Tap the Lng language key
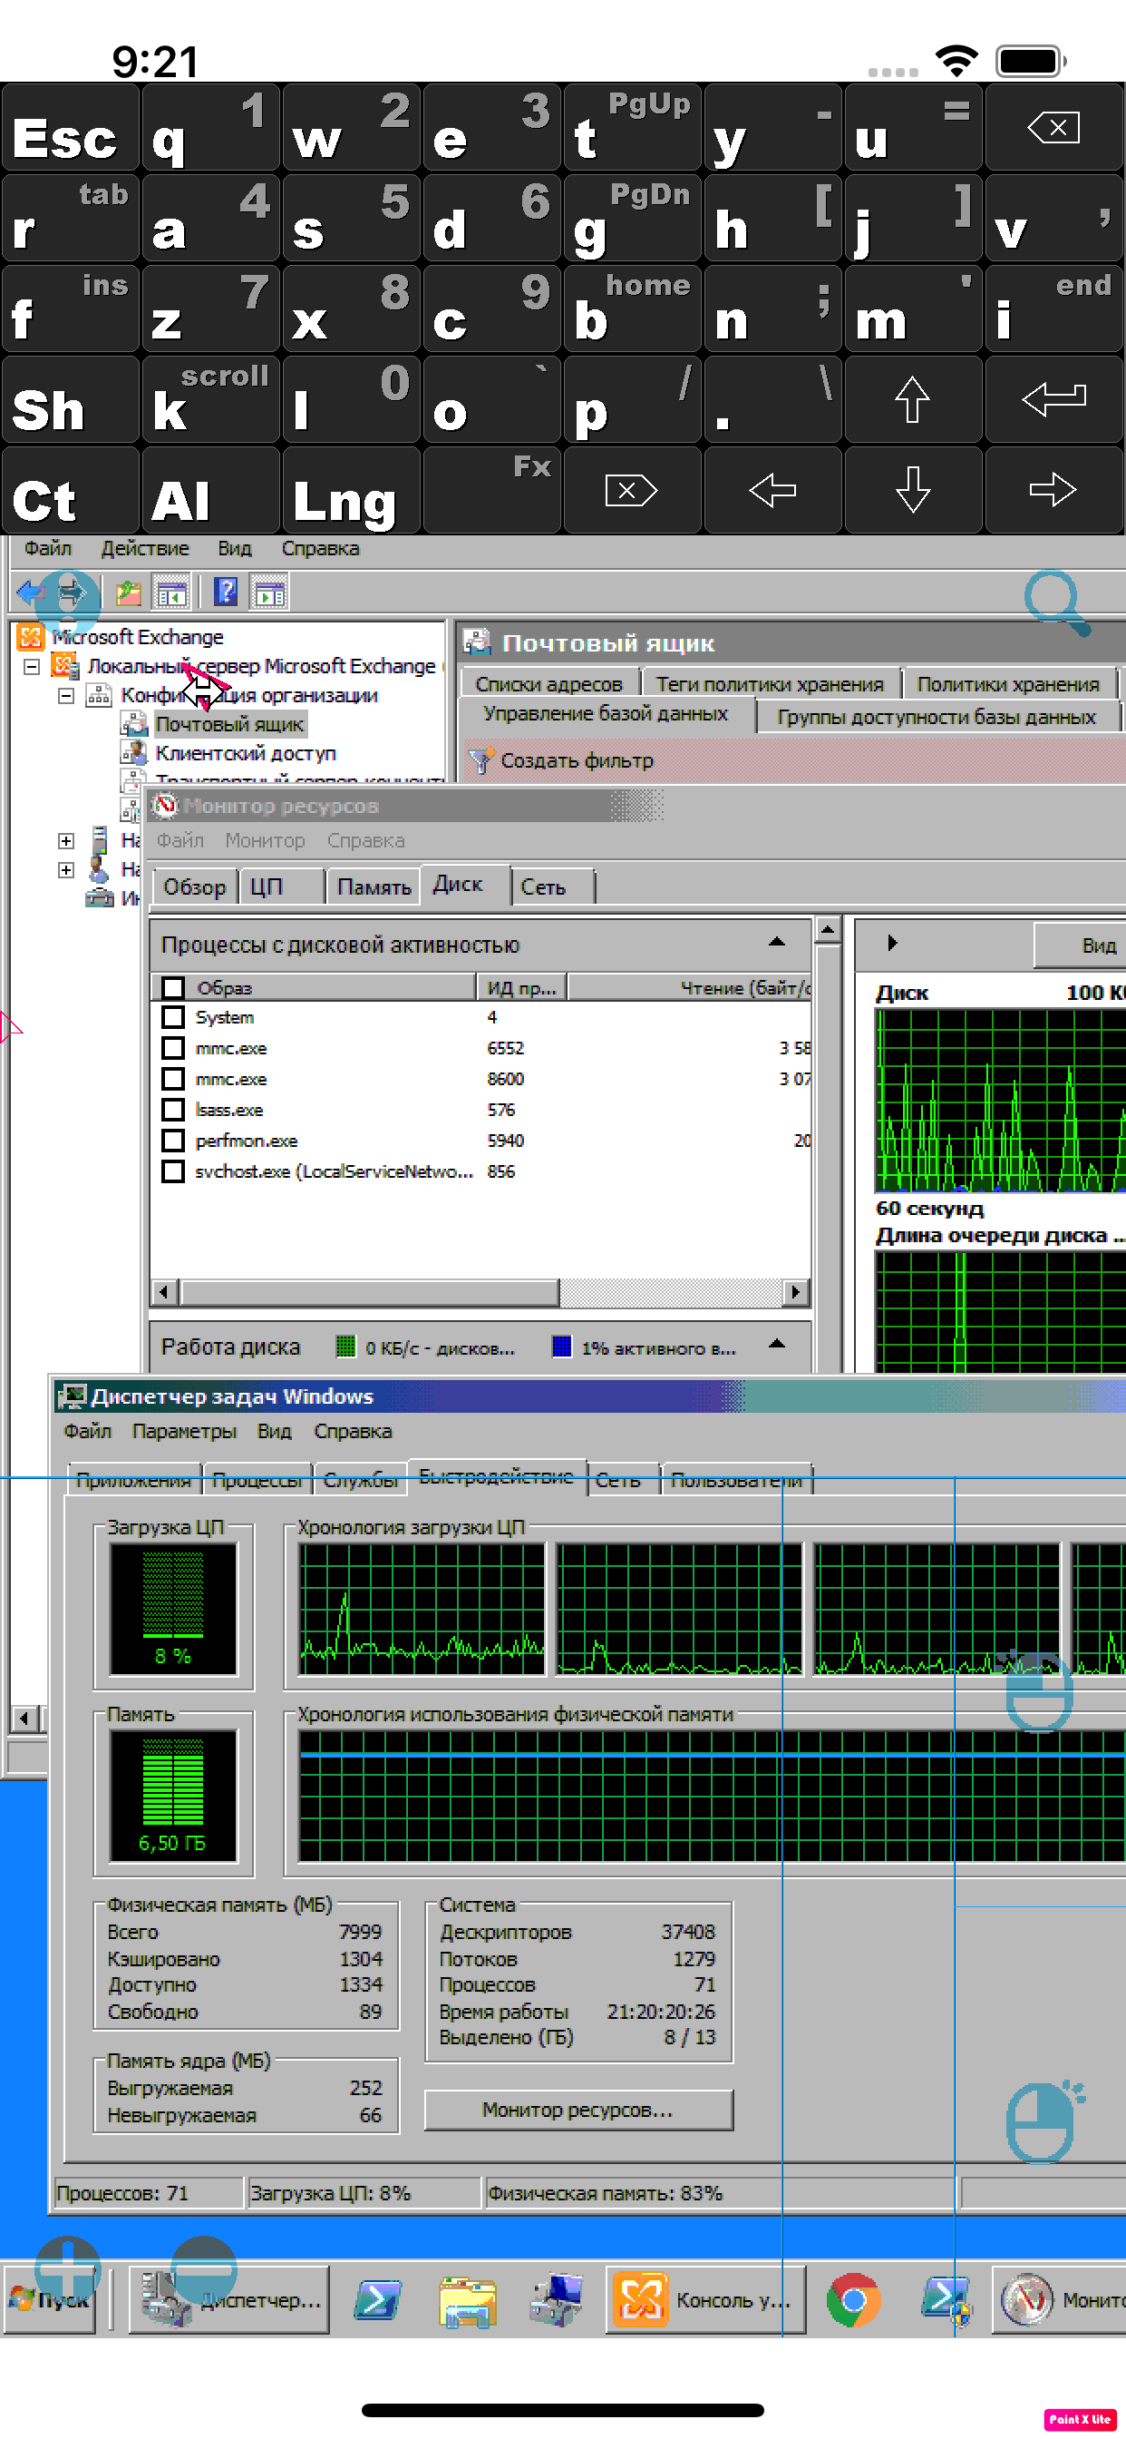 click(x=351, y=491)
